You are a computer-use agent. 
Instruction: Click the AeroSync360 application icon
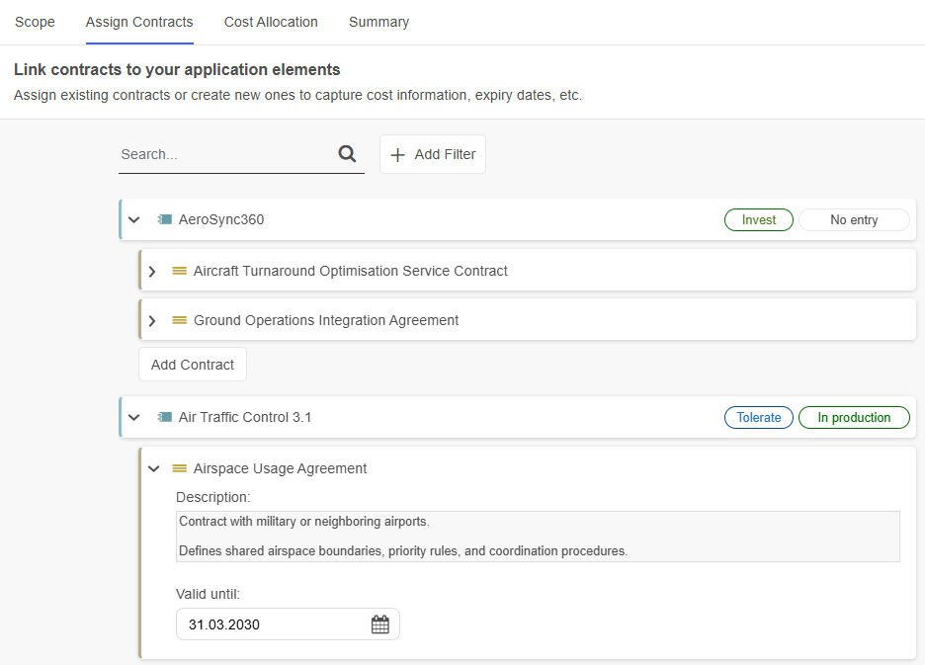[x=165, y=219]
